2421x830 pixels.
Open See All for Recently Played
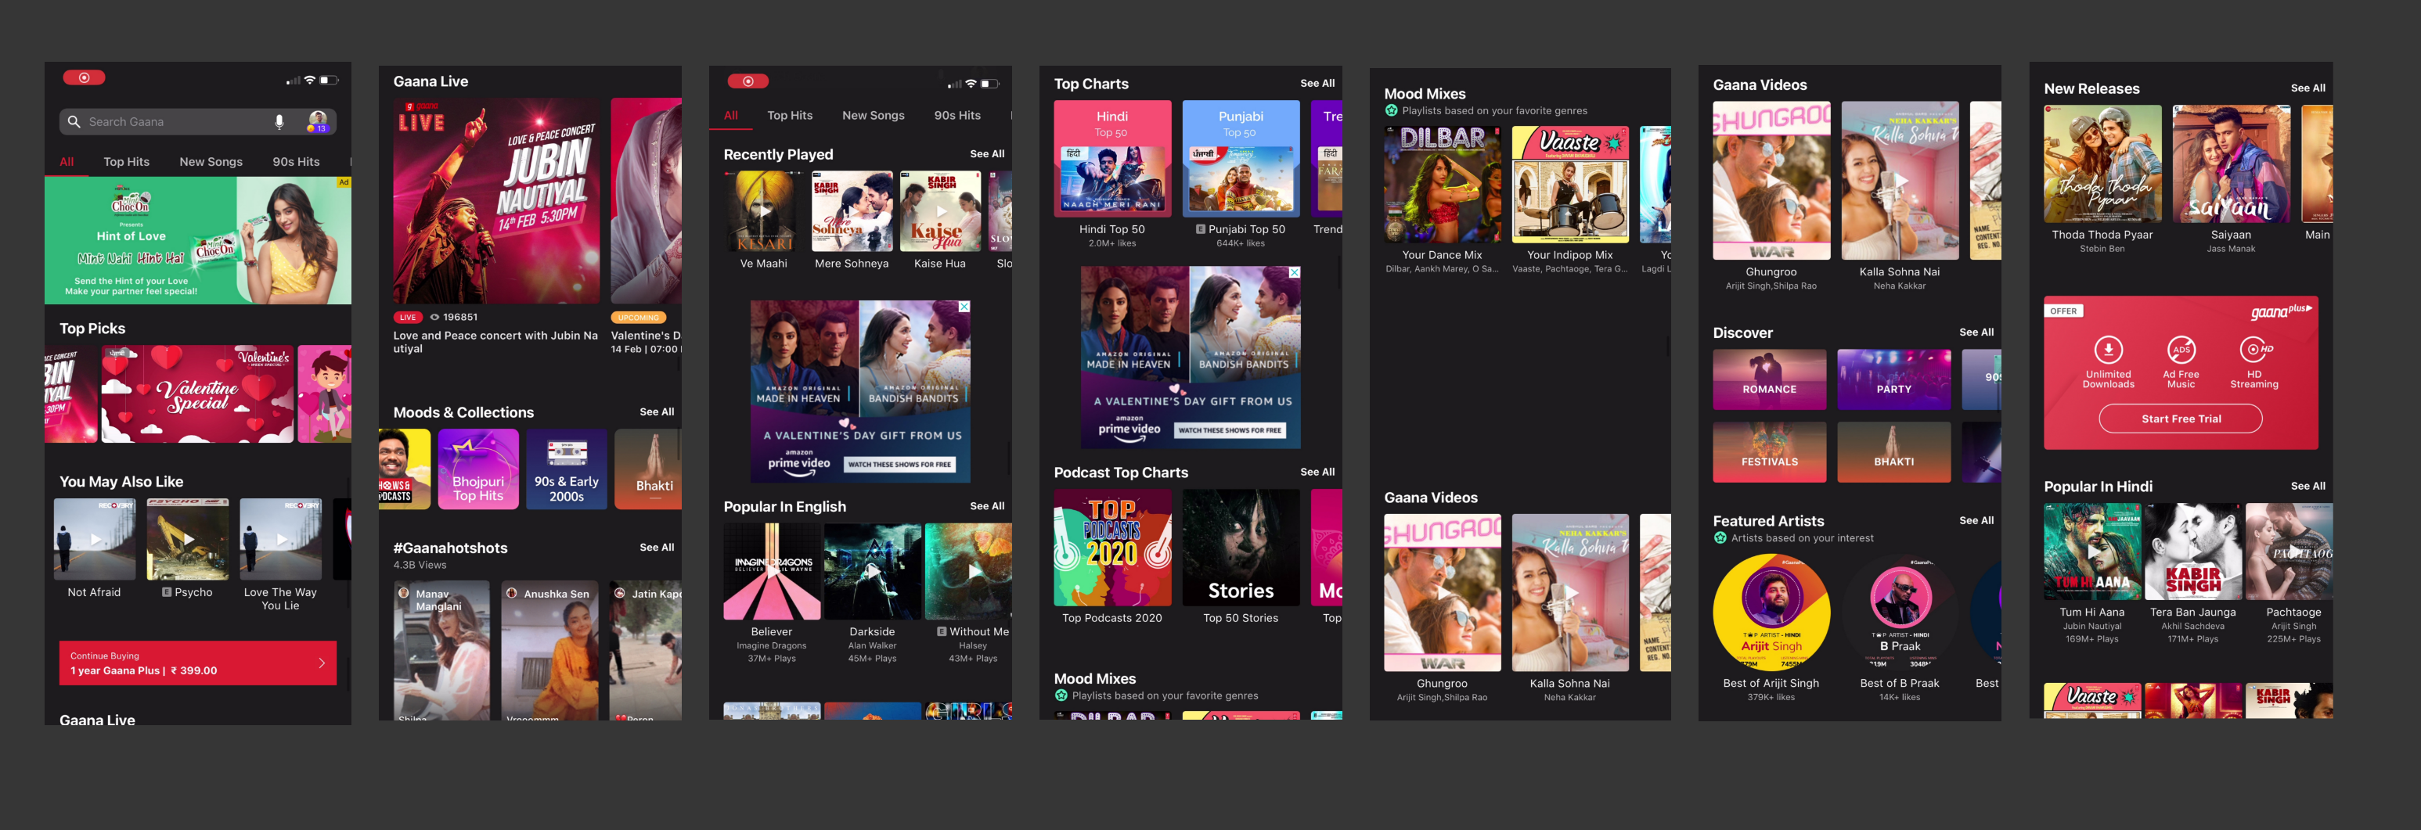click(987, 154)
